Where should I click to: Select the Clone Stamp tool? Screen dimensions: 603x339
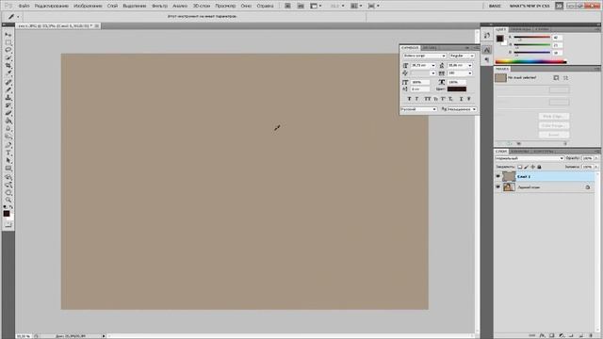click(8, 97)
